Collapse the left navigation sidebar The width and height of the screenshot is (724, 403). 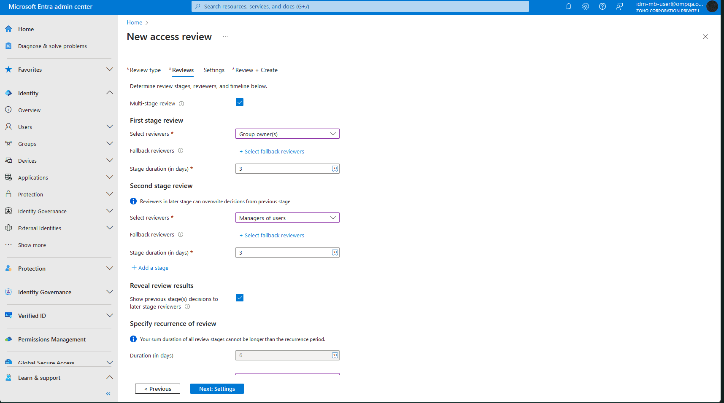(108, 393)
